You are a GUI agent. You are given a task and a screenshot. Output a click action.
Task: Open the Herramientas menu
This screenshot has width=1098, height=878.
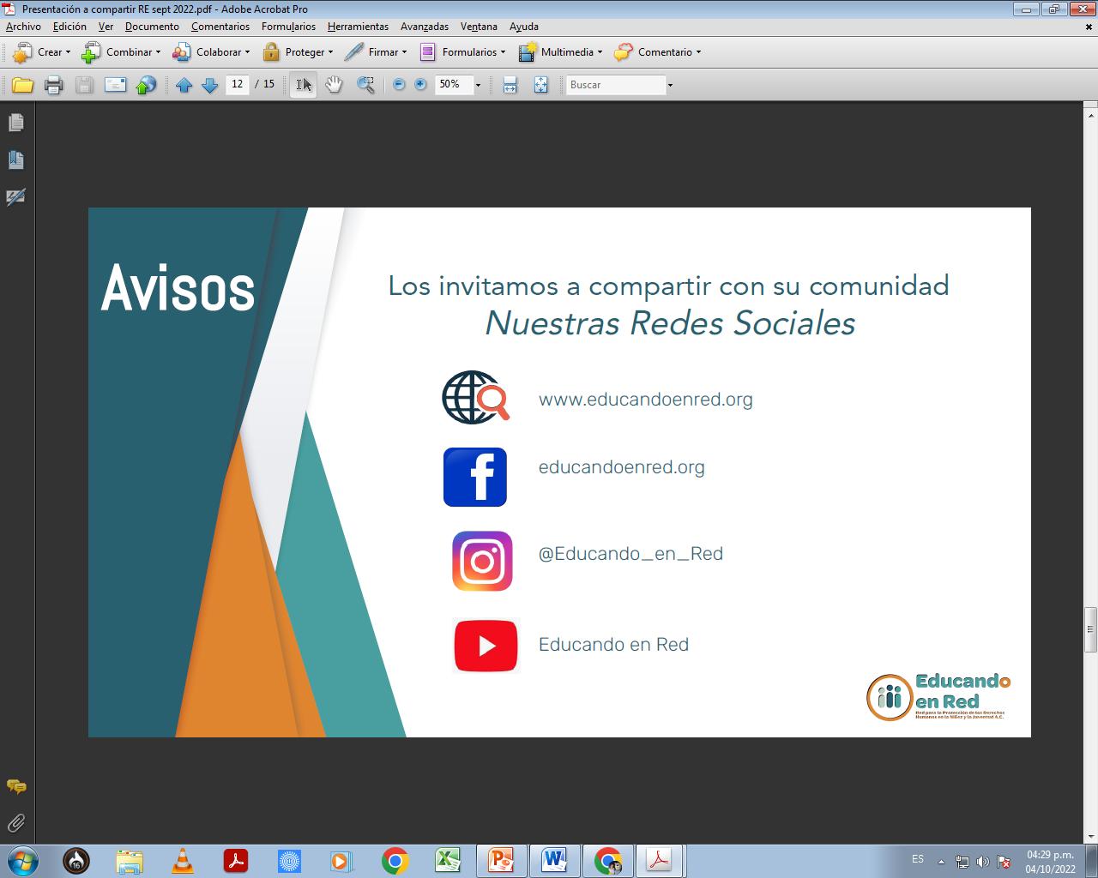(358, 27)
